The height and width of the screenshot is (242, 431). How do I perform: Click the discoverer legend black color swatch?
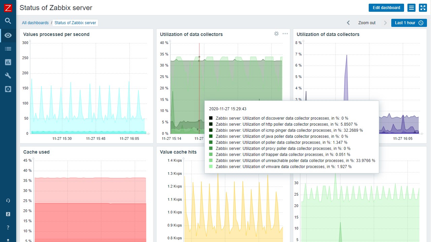(211, 118)
